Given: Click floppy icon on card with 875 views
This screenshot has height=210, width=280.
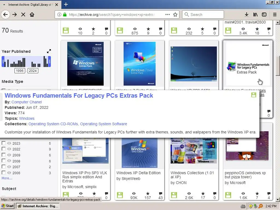Looking at the screenshot, I should 120,30.
